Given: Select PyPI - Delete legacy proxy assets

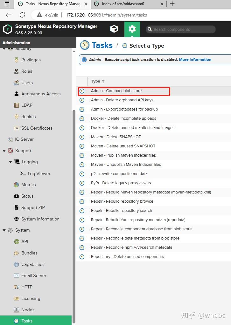Looking at the screenshot, I should (x=154, y=183).
